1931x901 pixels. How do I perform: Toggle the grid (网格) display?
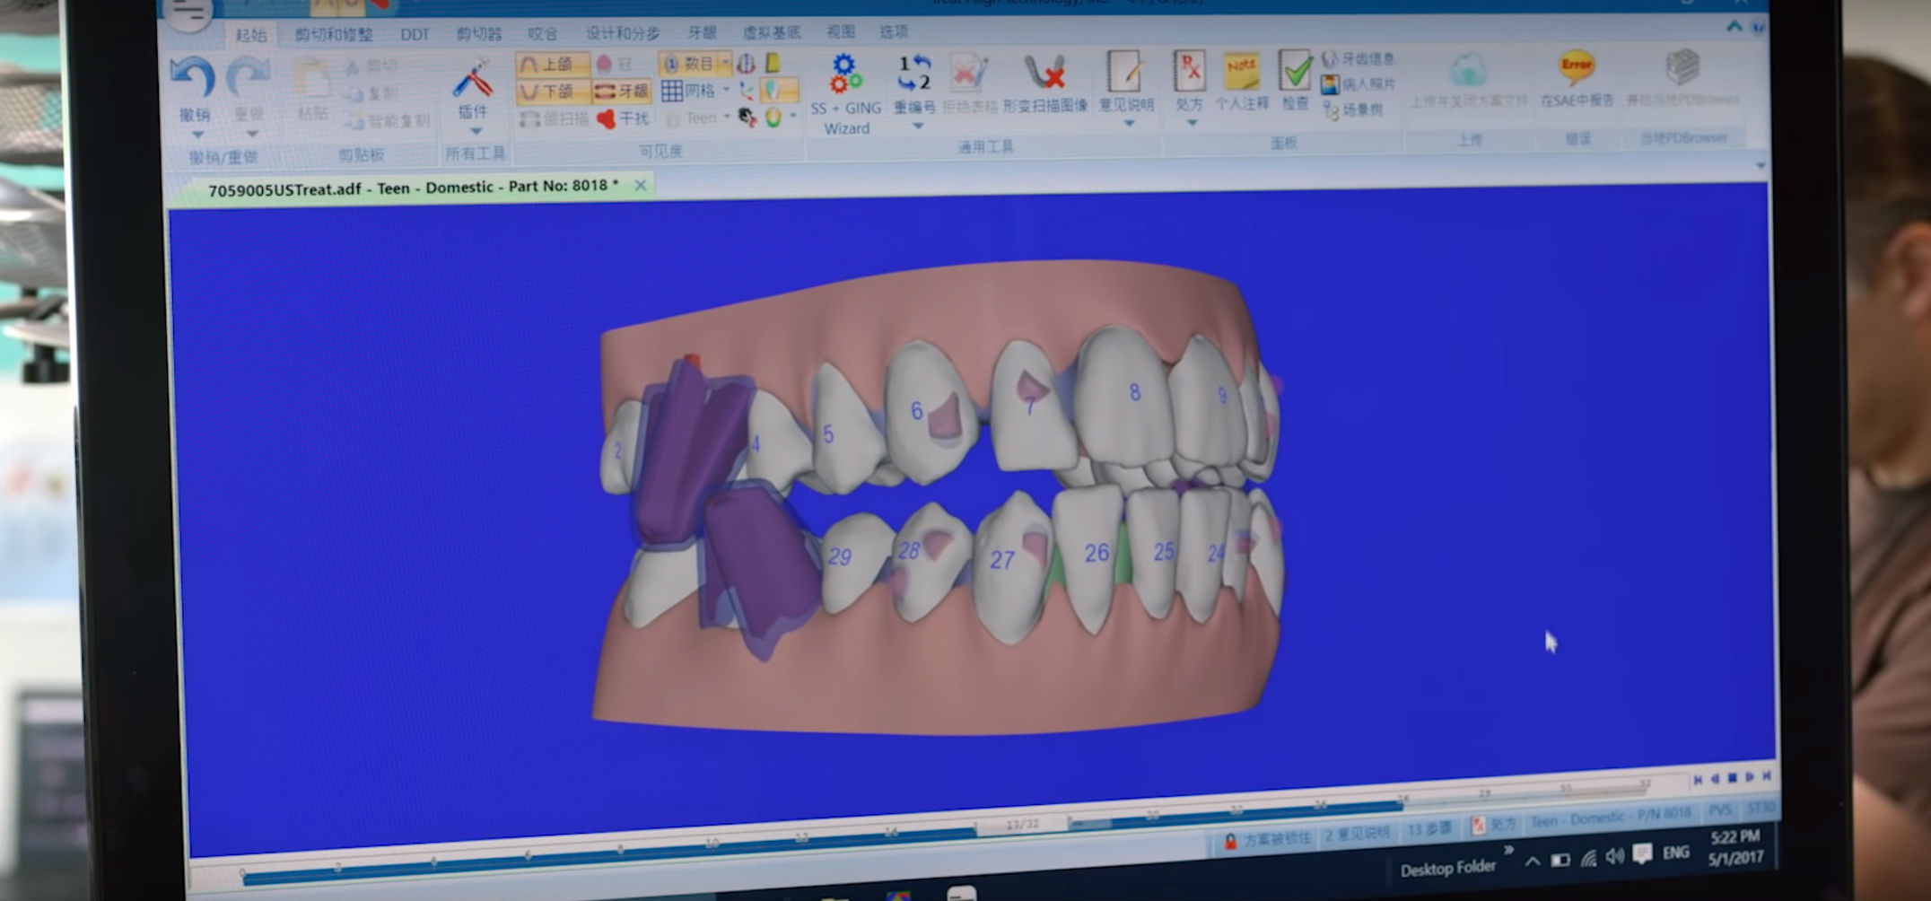click(688, 91)
